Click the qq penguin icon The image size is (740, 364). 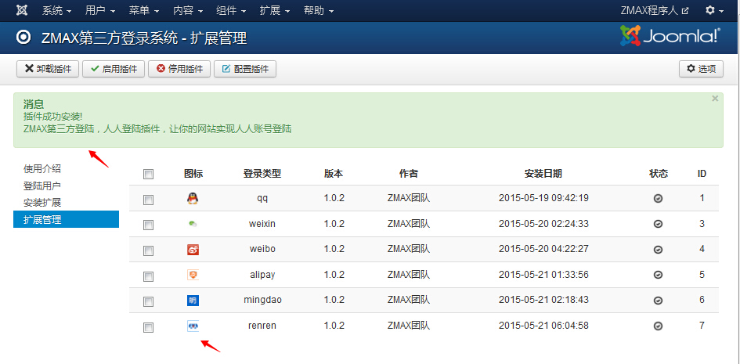pos(193,199)
